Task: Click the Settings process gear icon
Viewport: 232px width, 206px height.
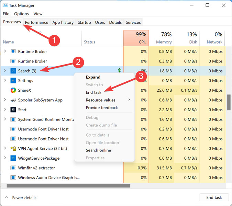Action: click(x=13, y=81)
